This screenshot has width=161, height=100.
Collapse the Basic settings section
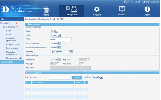pos(26,24)
